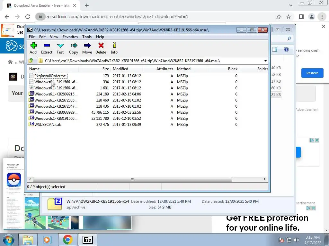Viewport: 329px width, 246px height.
Task: Click the horizontal scrollbar thumb in 7-Zip
Action: (x=132, y=179)
